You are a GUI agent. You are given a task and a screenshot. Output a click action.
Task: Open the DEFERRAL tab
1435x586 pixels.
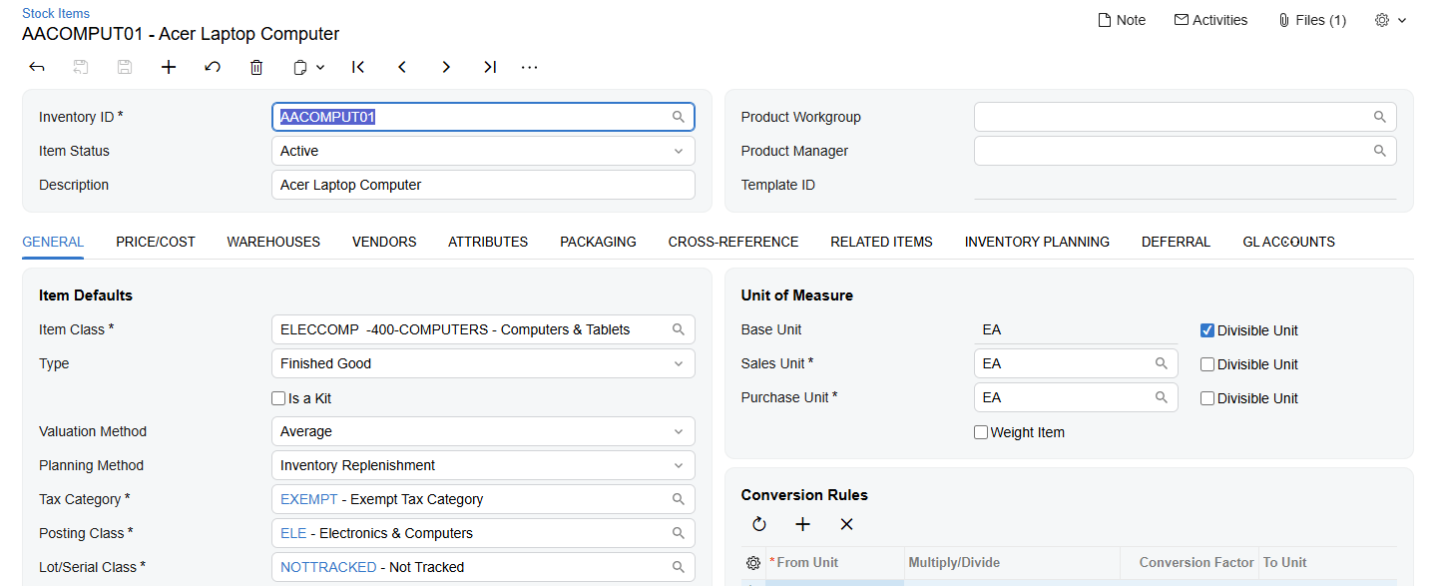(1176, 242)
